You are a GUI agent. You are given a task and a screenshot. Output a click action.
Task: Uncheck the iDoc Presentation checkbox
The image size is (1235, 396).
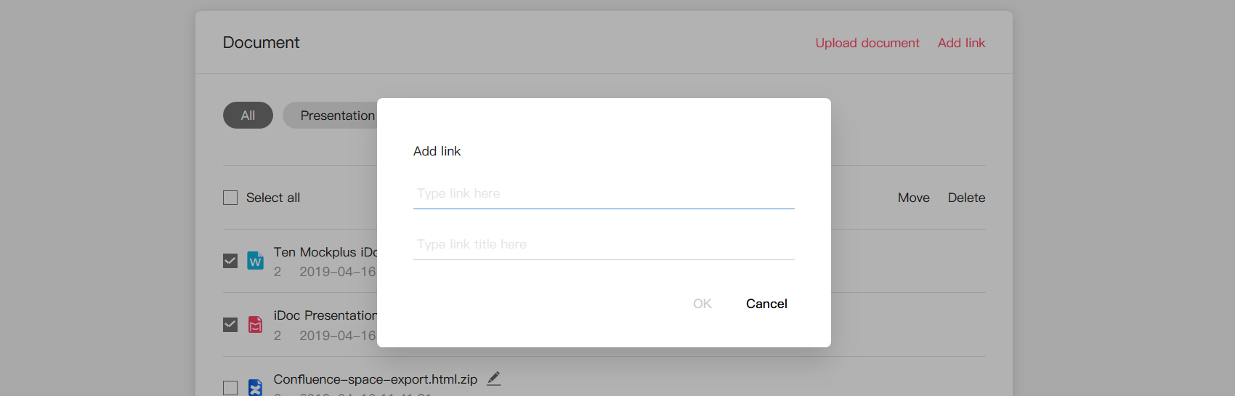tap(230, 324)
